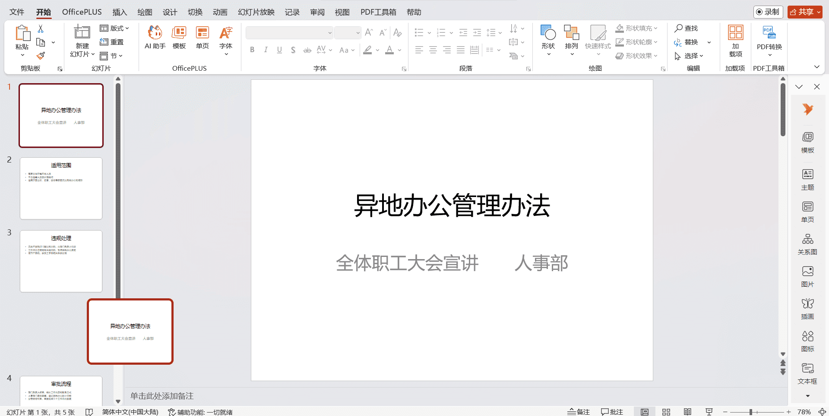Open the AI 助手 tool
The width and height of the screenshot is (829, 416).
[155, 38]
